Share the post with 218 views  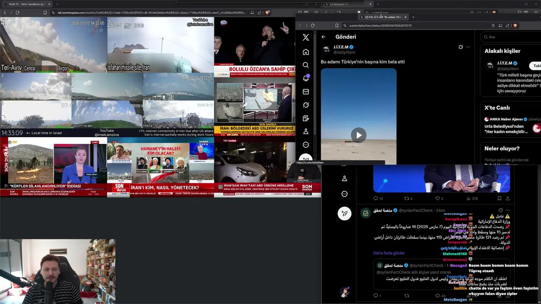[x=508, y=198]
